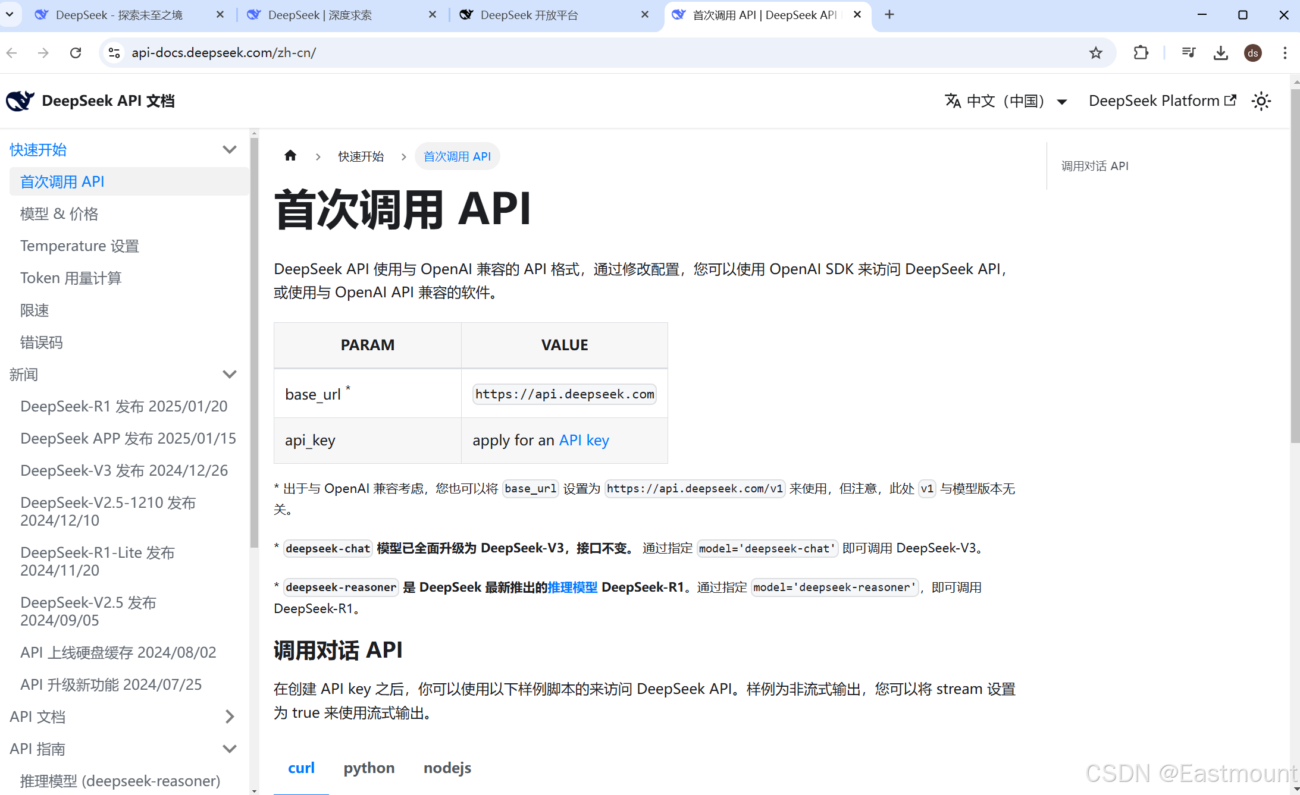Switch to the python code tab
Viewport: 1300px width, 795px height.
[x=369, y=768]
